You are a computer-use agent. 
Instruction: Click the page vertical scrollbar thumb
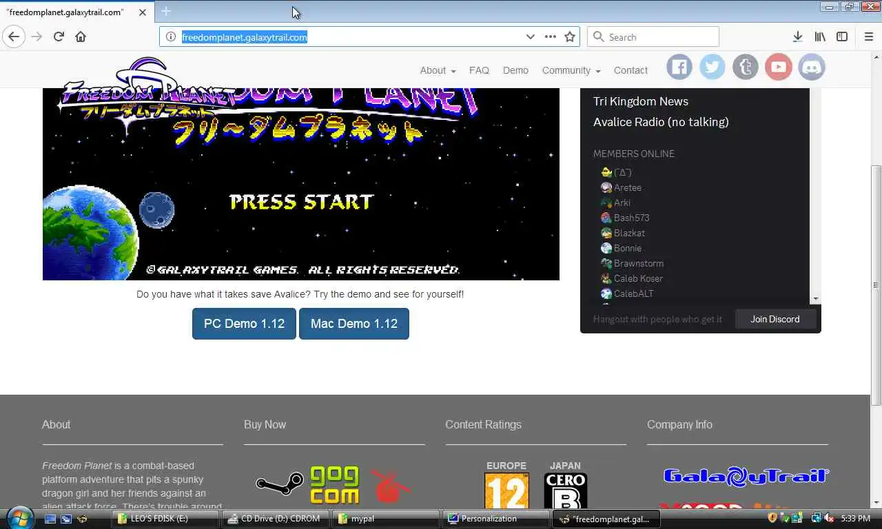(876, 284)
